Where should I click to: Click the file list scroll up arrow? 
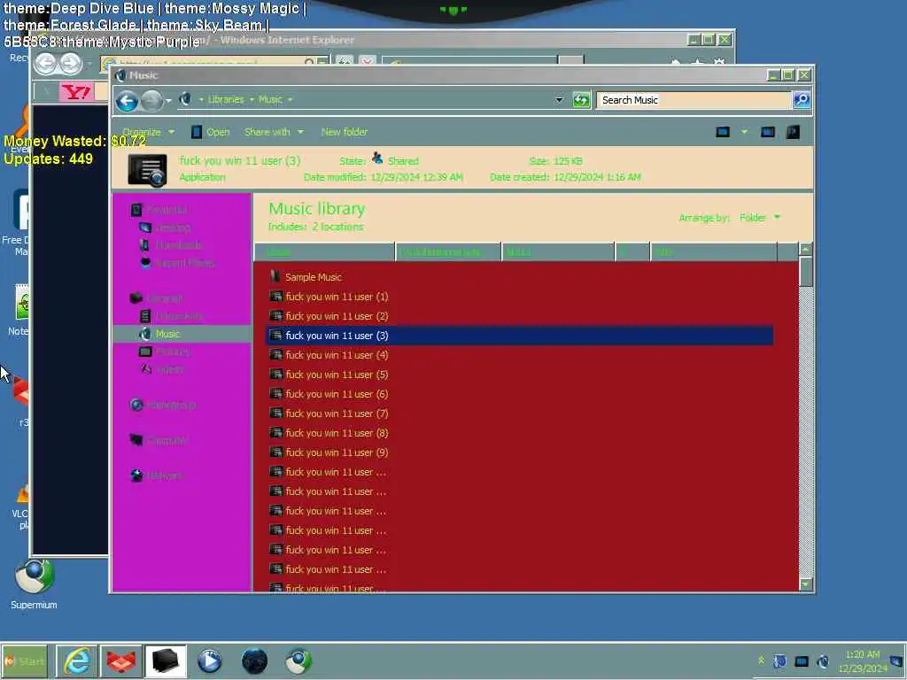pyautogui.click(x=805, y=249)
